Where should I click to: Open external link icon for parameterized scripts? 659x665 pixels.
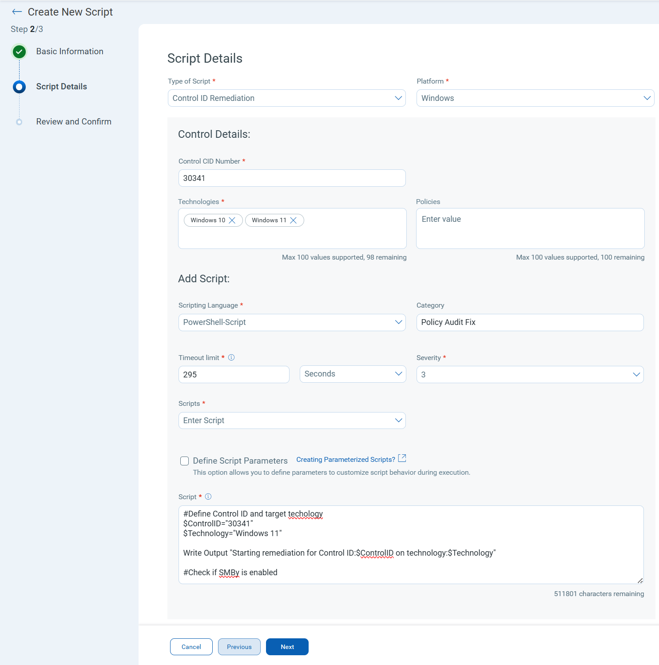click(402, 458)
